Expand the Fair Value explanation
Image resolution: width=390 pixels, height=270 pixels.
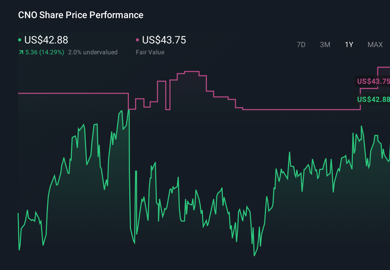(150, 52)
